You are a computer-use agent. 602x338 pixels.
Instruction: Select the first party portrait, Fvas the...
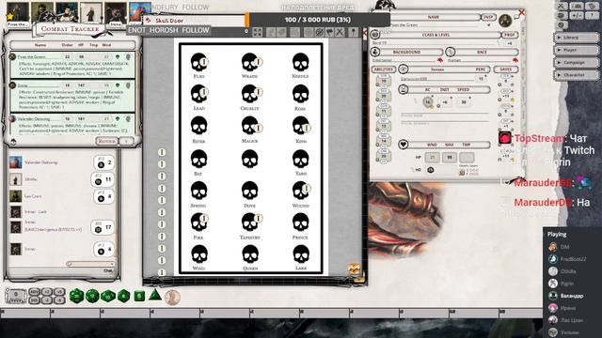[x=17, y=13]
